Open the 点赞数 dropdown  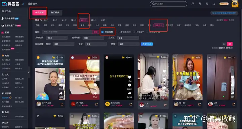click(128, 38)
